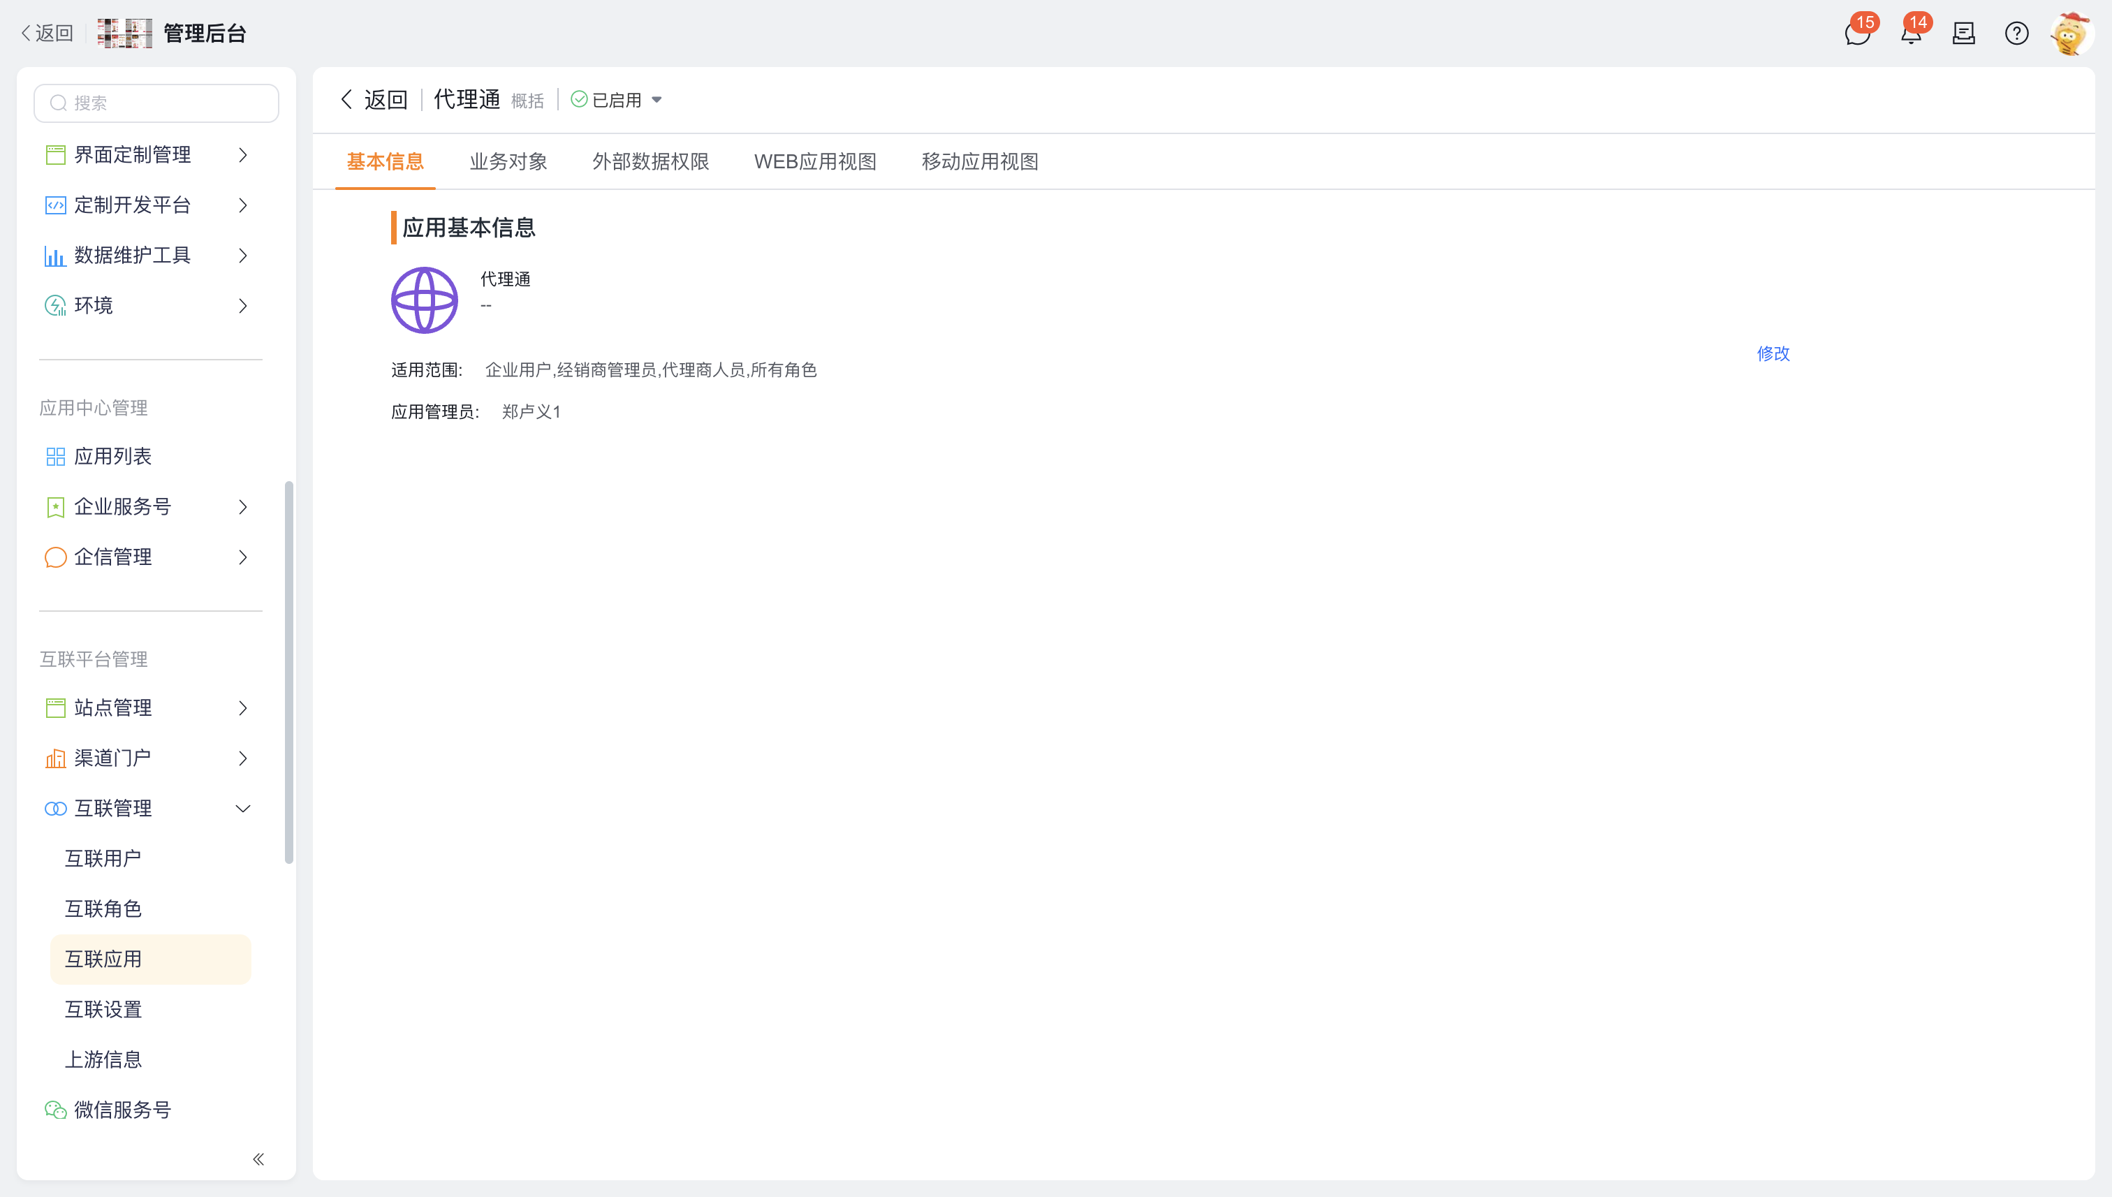This screenshot has height=1197, width=2112.
Task: Click the 应用列表 grid icon
Action: click(55, 456)
